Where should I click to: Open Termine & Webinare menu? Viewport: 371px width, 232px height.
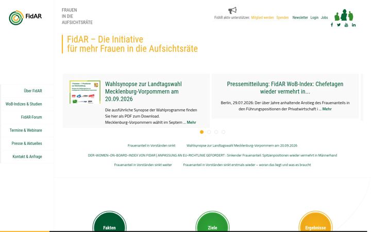coord(26,130)
